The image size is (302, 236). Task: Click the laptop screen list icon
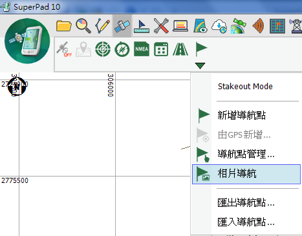180,26
